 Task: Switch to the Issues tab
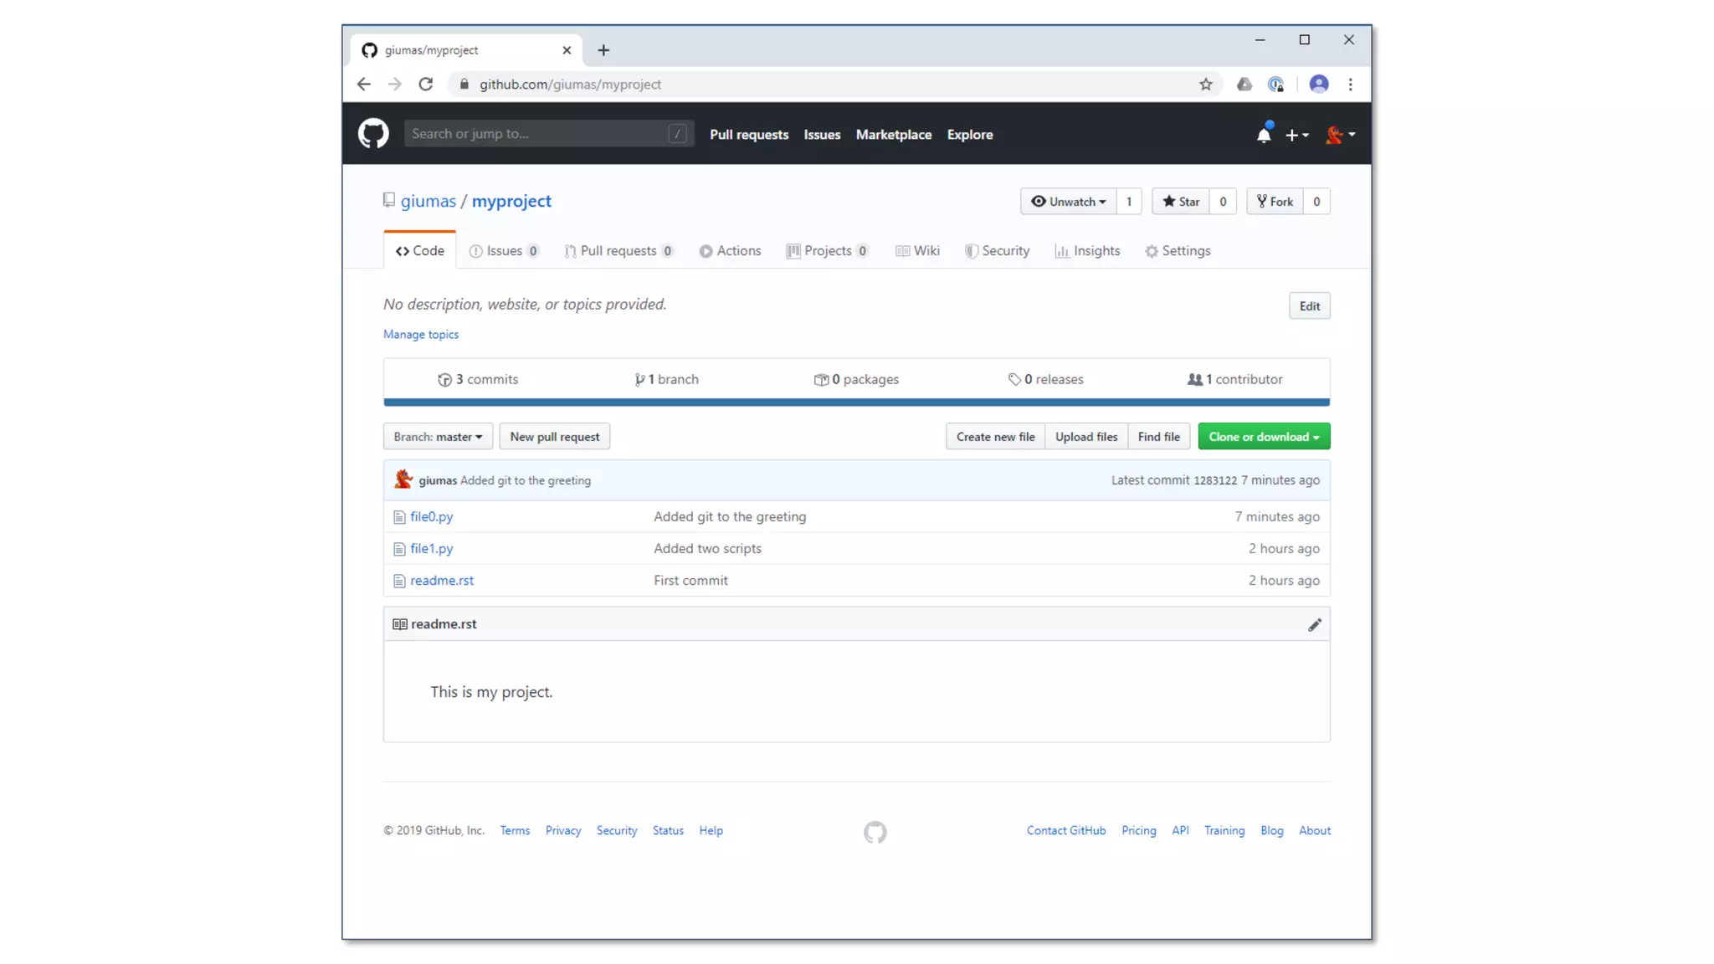pyautogui.click(x=504, y=251)
